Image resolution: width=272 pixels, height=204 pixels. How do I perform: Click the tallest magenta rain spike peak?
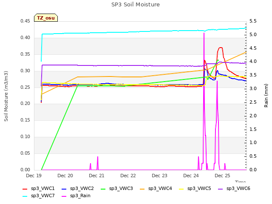coord(204,33)
